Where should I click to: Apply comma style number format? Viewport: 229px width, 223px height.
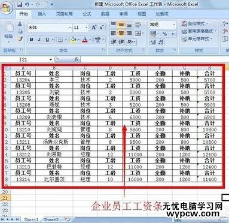pos(173,34)
